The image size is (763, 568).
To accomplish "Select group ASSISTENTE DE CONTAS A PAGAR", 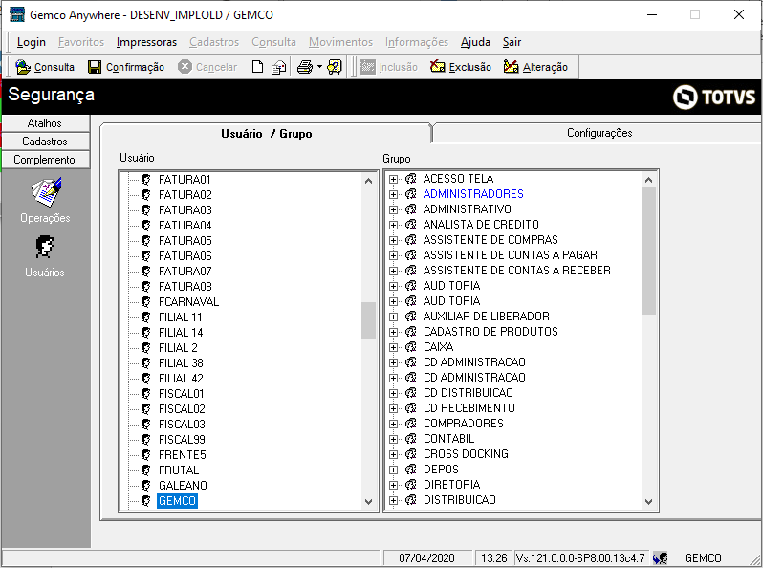I will [511, 255].
